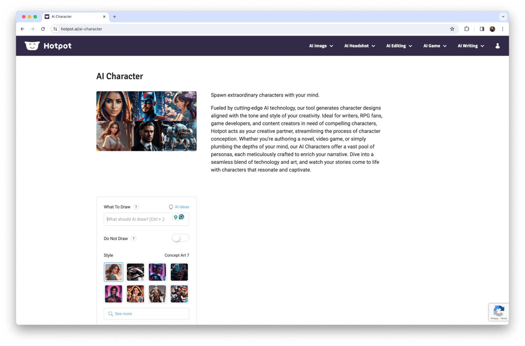Enable the Do Not Draw toggle
Screen dimensions: 525x346
point(180,238)
